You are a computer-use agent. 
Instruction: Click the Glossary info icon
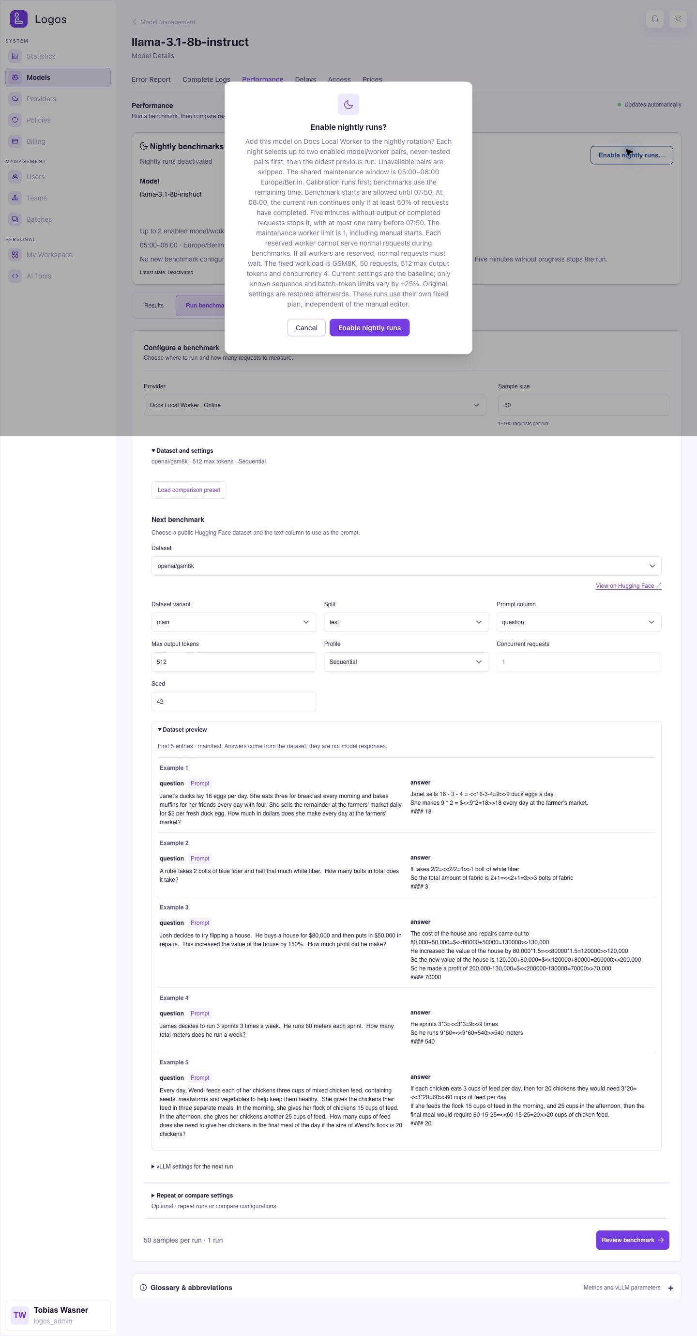pyautogui.click(x=143, y=1287)
